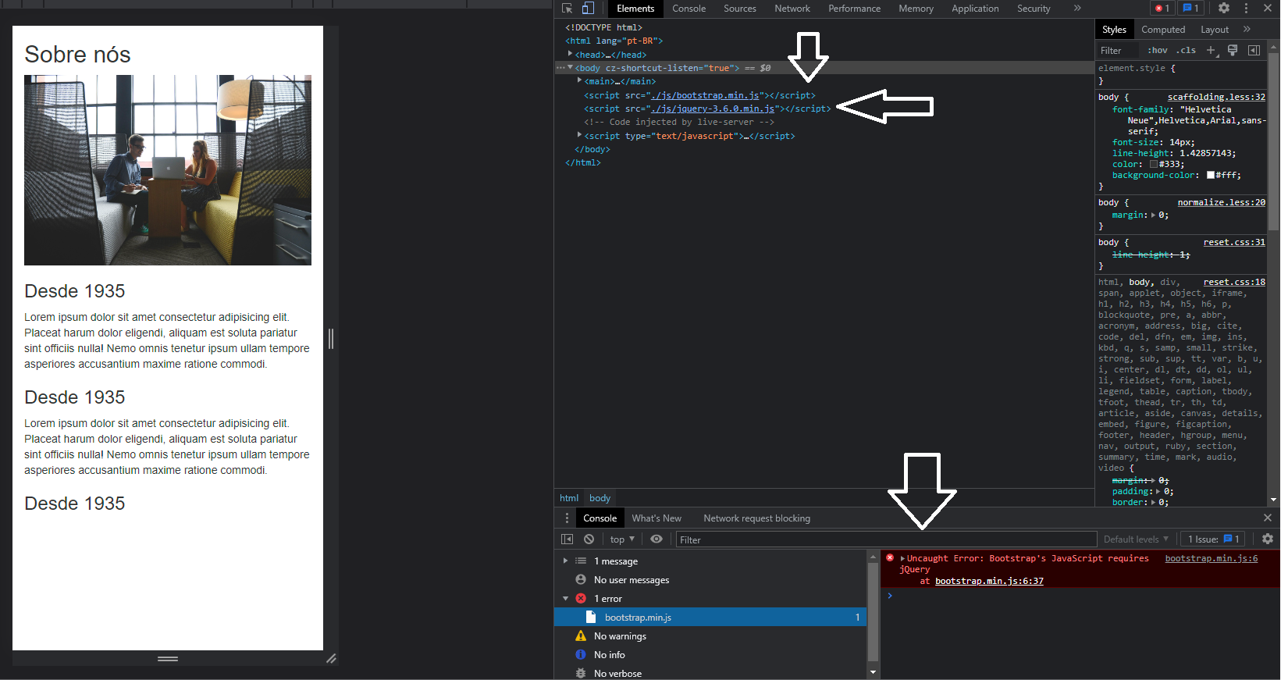Viewport: 1281px width, 680px height.
Task: Open the Application tab
Action: [x=975, y=9]
